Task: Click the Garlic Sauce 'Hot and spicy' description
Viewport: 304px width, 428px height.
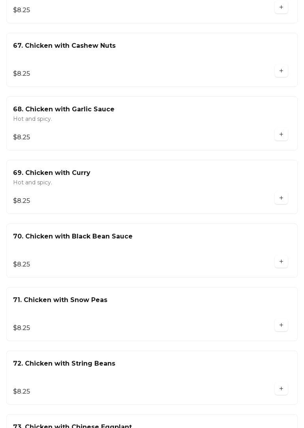Action: click(32, 119)
